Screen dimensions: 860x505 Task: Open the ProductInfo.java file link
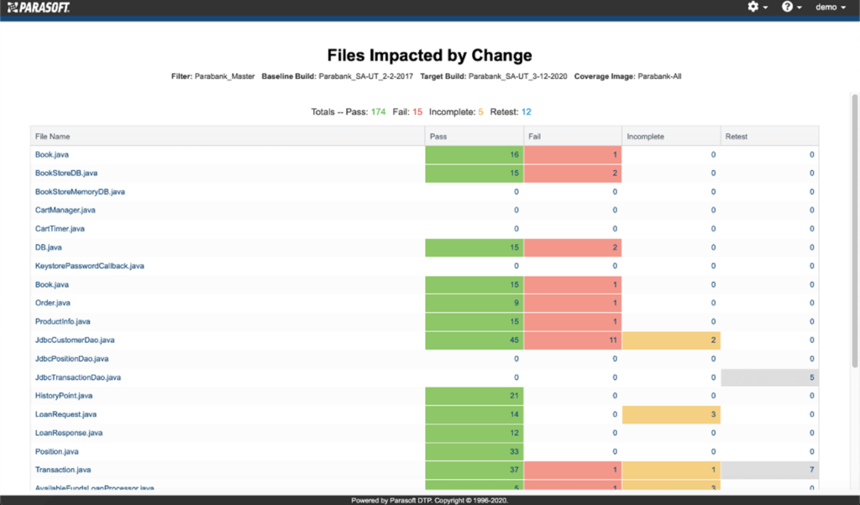tap(62, 321)
